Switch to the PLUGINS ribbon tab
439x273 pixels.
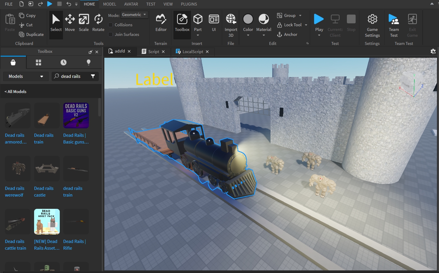(x=189, y=4)
